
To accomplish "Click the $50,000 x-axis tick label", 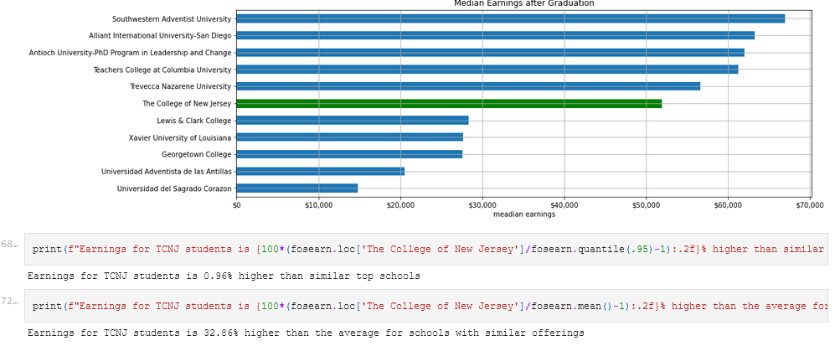I will coord(647,205).
